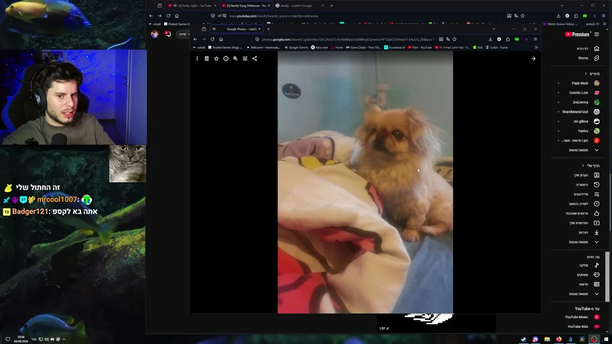Reload the YouTube page
Viewport: 612px width, 344px height.
tap(168, 16)
